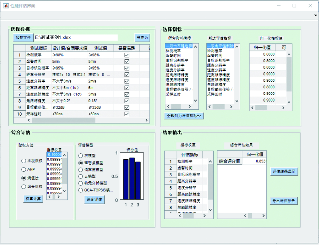The image size is (319, 245).
Task: Select the 组合赋权 radio button
Action: [24, 187]
